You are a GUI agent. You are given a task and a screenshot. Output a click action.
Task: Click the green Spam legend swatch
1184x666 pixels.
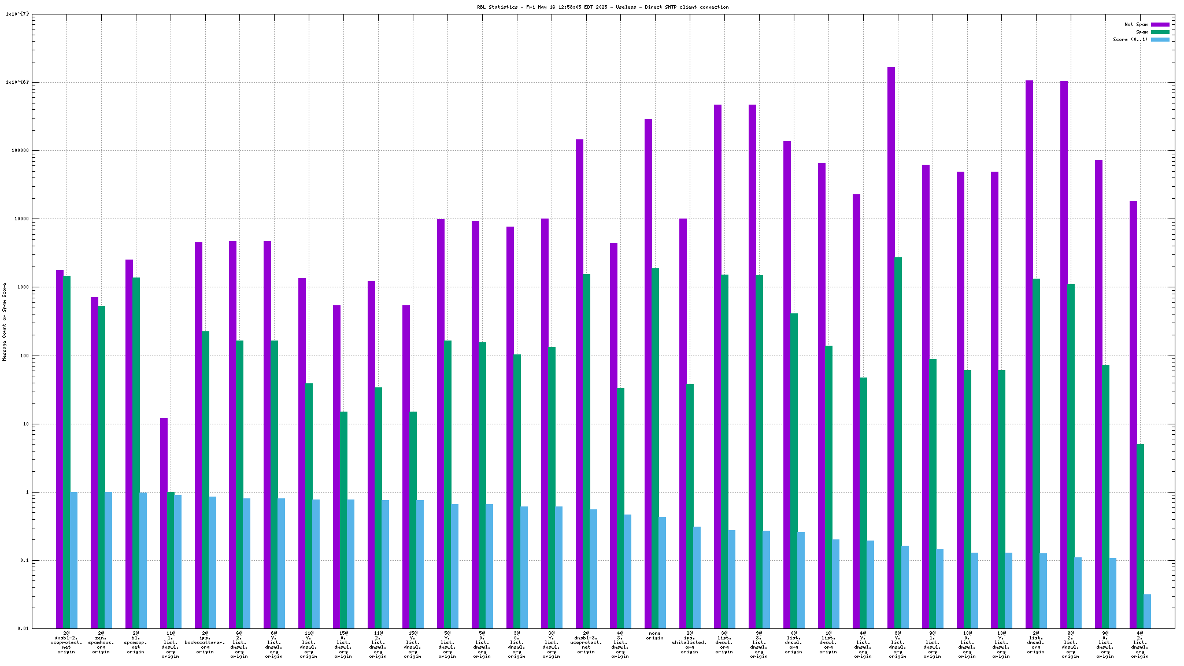point(1160,32)
